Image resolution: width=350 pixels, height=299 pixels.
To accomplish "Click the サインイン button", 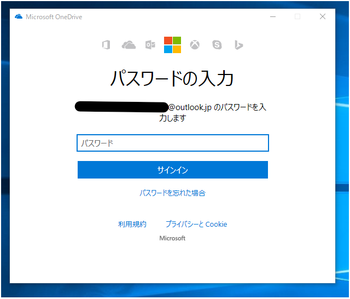I will pos(173,170).
